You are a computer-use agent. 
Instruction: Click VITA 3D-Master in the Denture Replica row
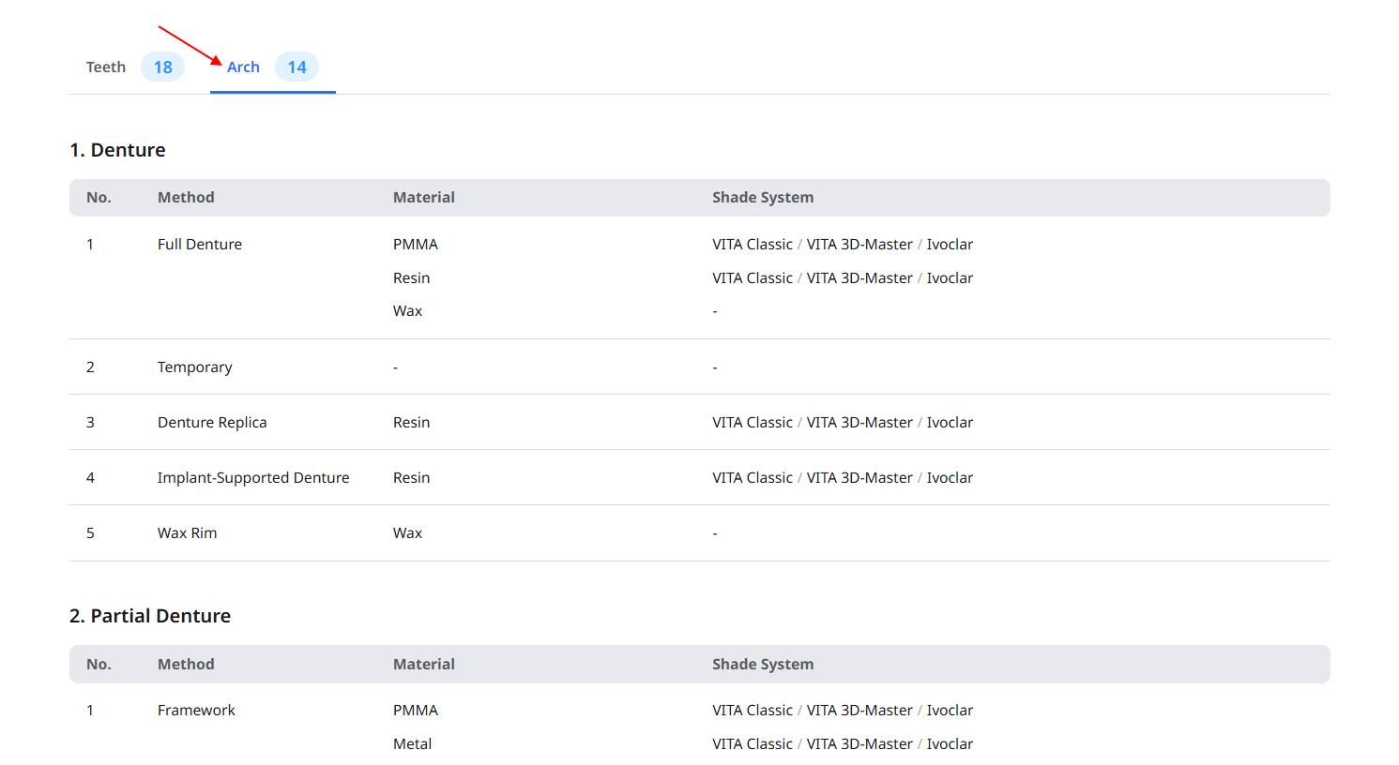coord(859,423)
